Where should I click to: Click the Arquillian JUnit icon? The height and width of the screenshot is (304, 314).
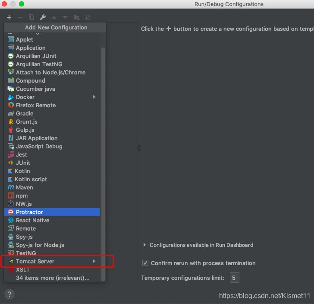point(11,56)
